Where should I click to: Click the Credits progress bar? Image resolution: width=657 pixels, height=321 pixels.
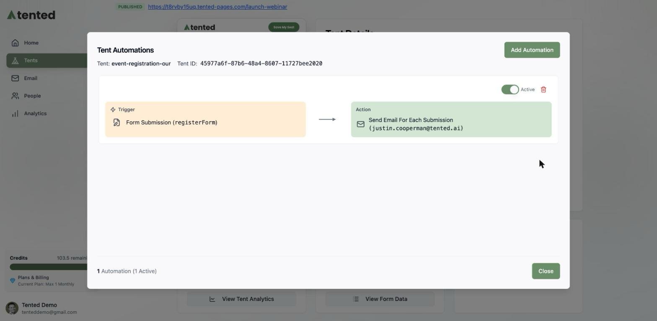coord(49,267)
